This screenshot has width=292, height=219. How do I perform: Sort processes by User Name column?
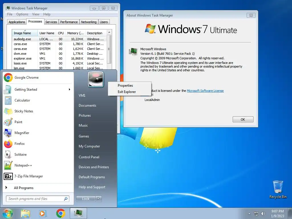47,33
